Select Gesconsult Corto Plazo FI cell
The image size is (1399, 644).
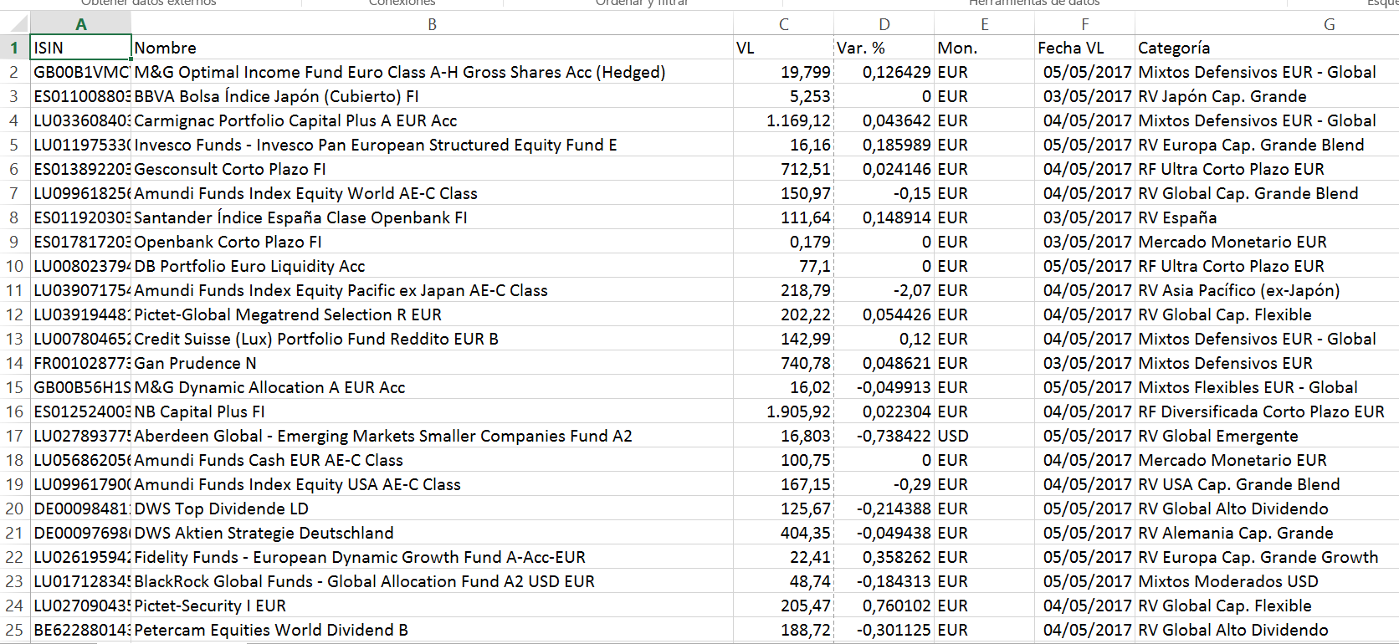tap(433, 169)
